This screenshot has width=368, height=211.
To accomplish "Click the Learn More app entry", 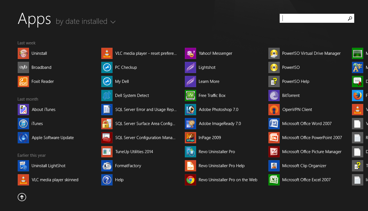I will click(x=202, y=81).
